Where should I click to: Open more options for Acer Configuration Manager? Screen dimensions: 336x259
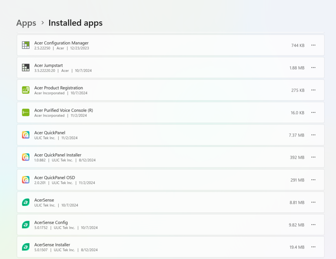tap(313, 45)
